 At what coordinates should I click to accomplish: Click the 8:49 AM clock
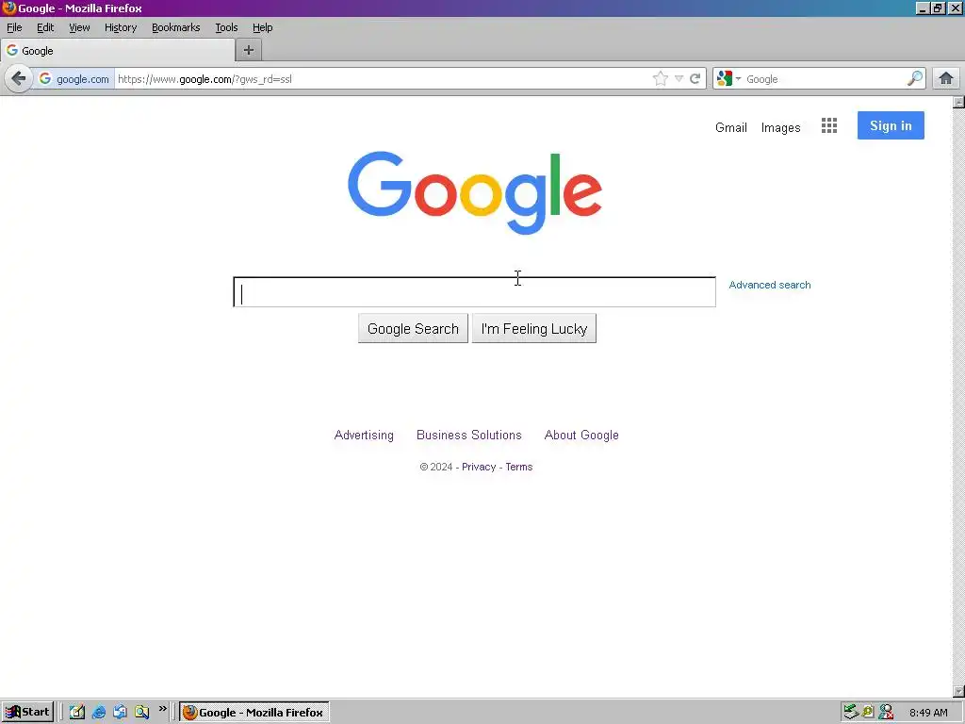coord(928,713)
